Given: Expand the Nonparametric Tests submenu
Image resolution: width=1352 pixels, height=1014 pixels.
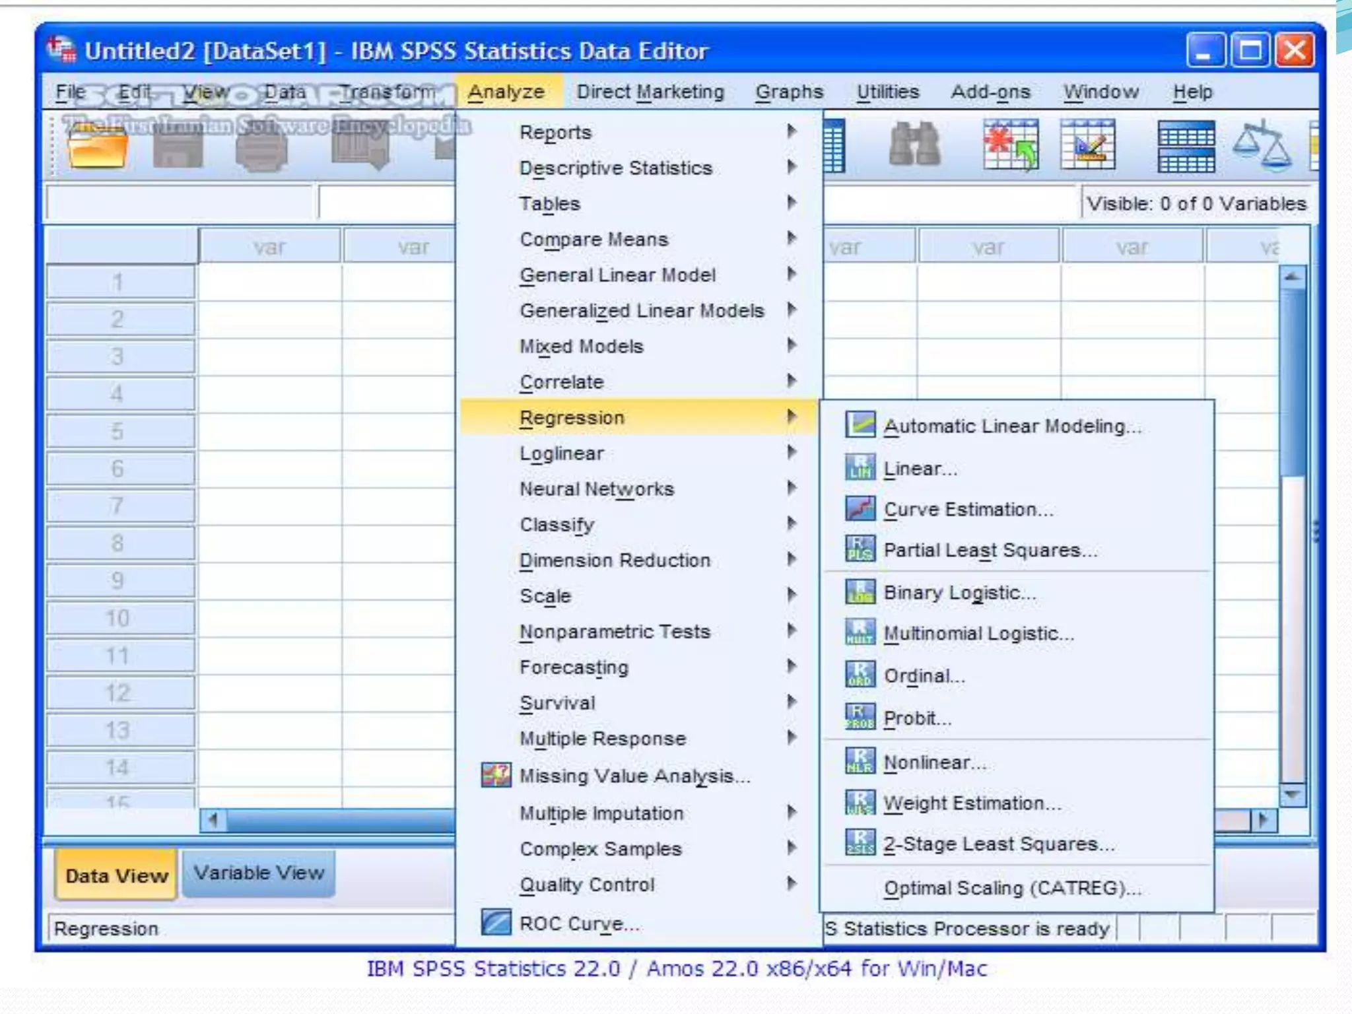Looking at the screenshot, I should click(x=614, y=632).
